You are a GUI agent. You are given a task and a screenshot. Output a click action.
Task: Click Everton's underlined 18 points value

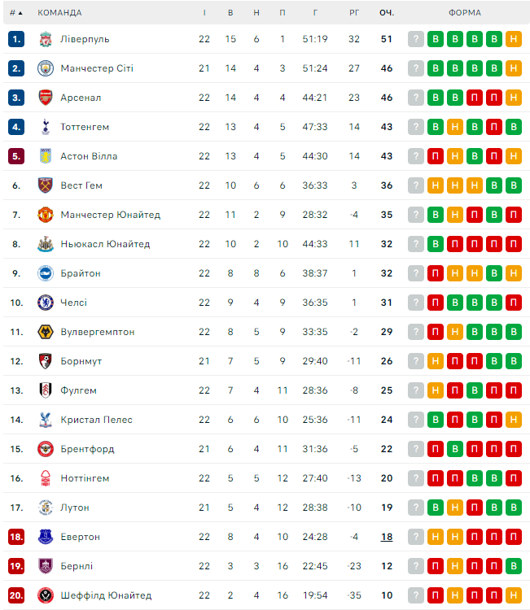point(387,537)
